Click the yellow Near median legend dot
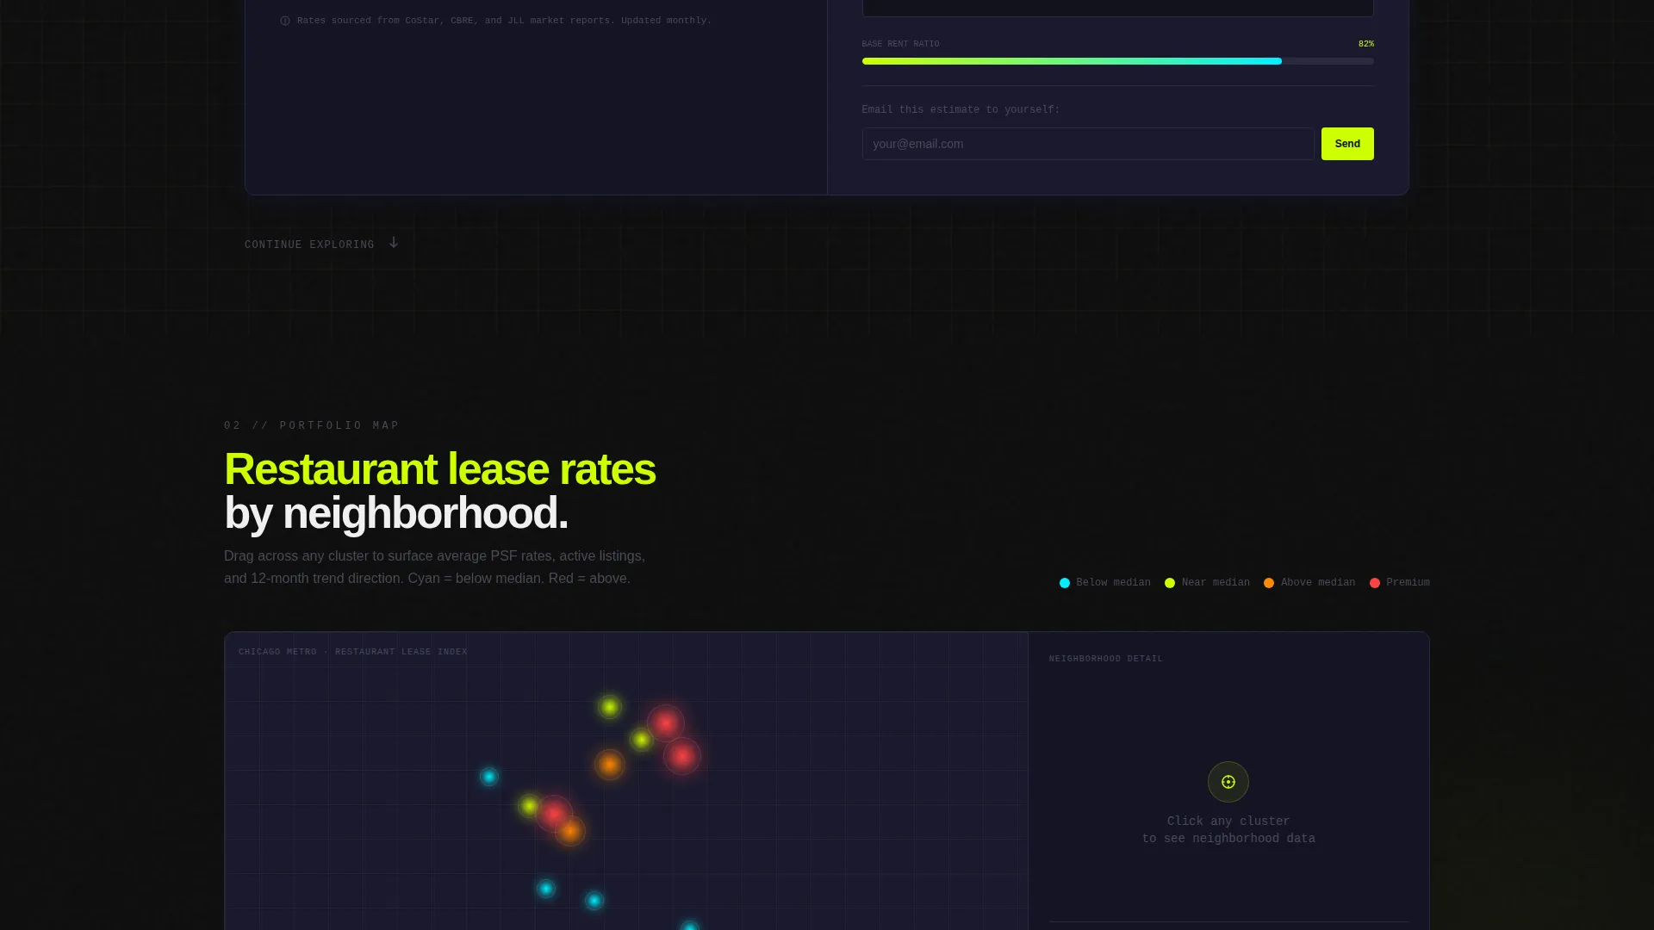The width and height of the screenshot is (1654, 930). click(x=1170, y=583)
